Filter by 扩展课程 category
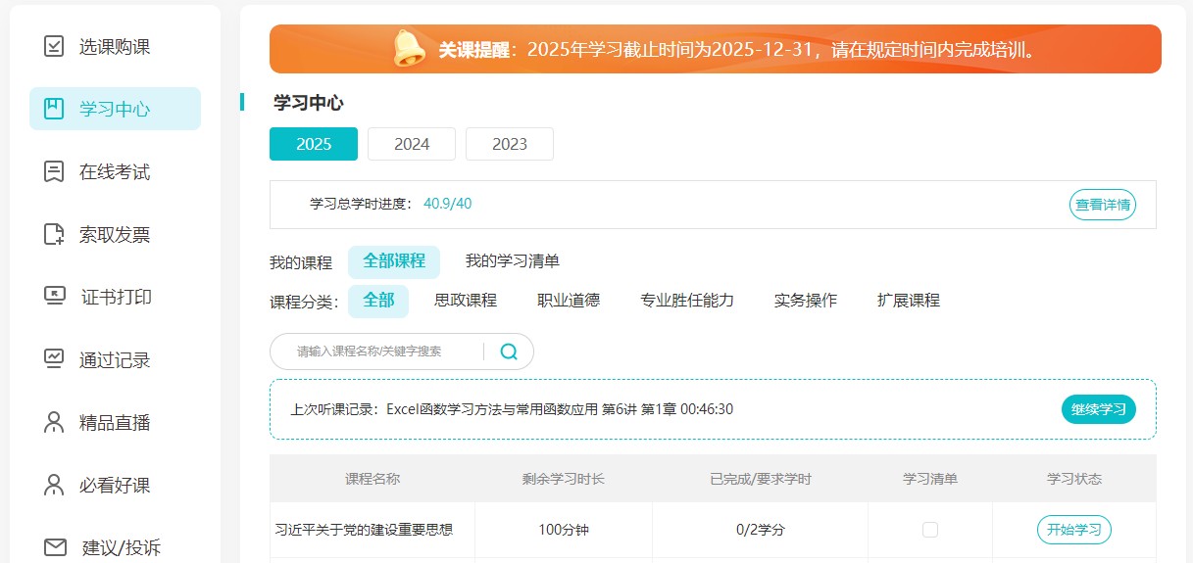 coord(909,301)
